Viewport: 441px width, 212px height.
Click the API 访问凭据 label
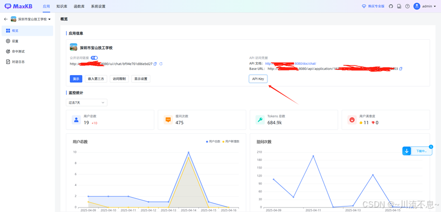coord(258,58)
